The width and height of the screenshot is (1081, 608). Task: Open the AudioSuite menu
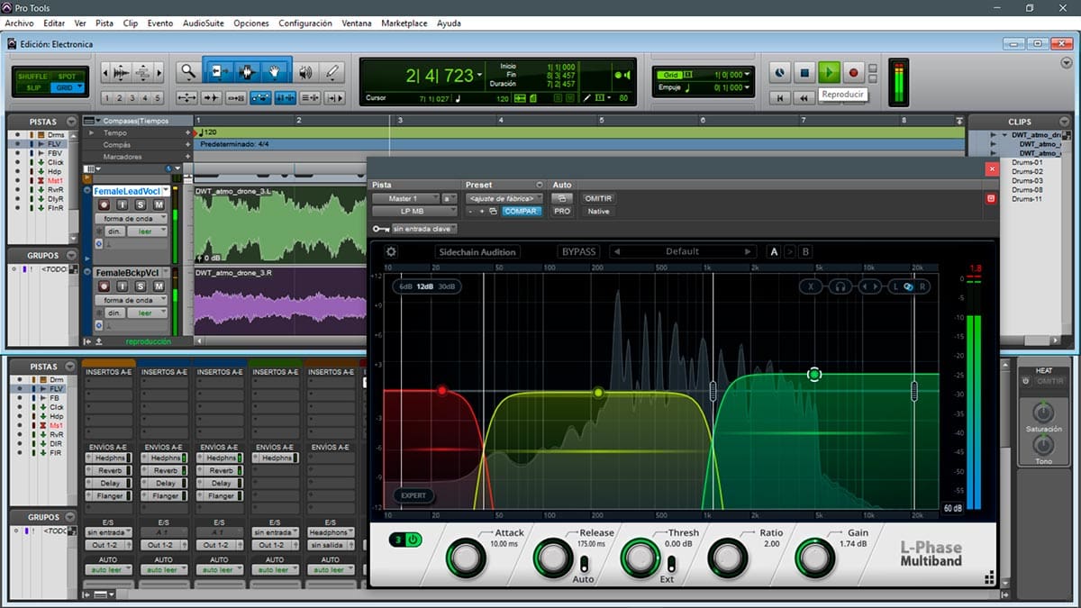point(203,23)
